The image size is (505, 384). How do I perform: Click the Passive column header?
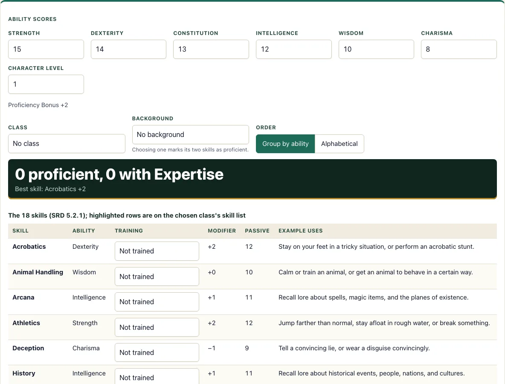[x=257, y=231]
